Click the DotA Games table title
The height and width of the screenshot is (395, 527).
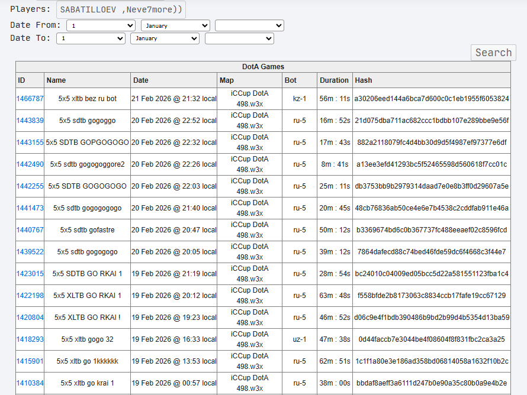[263, 67]
